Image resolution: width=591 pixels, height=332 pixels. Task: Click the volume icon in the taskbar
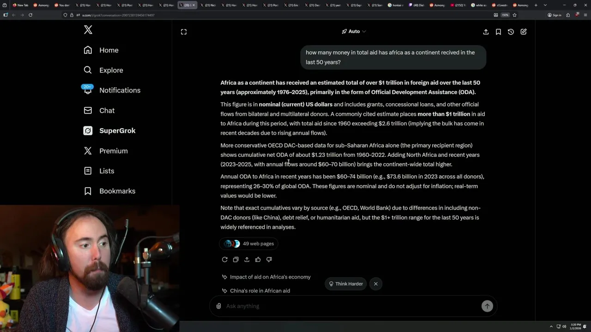(564, 326)
